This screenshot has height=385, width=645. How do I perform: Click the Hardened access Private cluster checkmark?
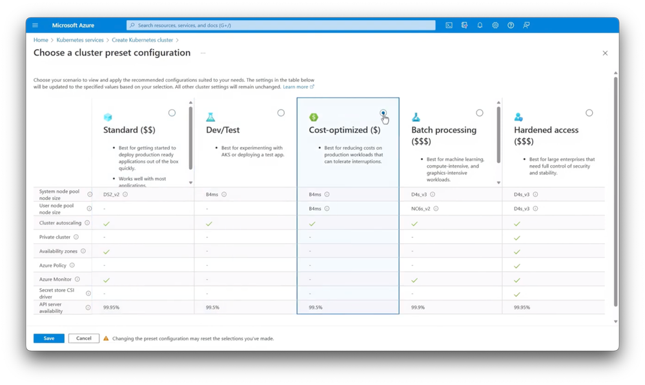(x=517, y=238)
